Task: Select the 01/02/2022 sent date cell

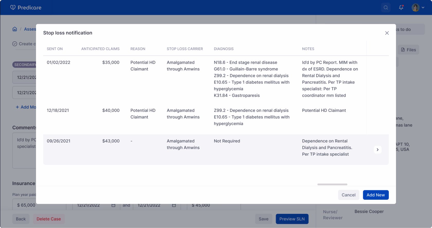Action: (x=59, y=62)
